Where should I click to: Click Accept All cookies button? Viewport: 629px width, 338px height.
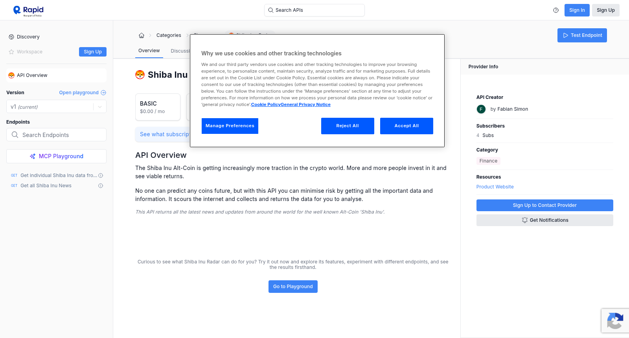(x=406, y=126)
